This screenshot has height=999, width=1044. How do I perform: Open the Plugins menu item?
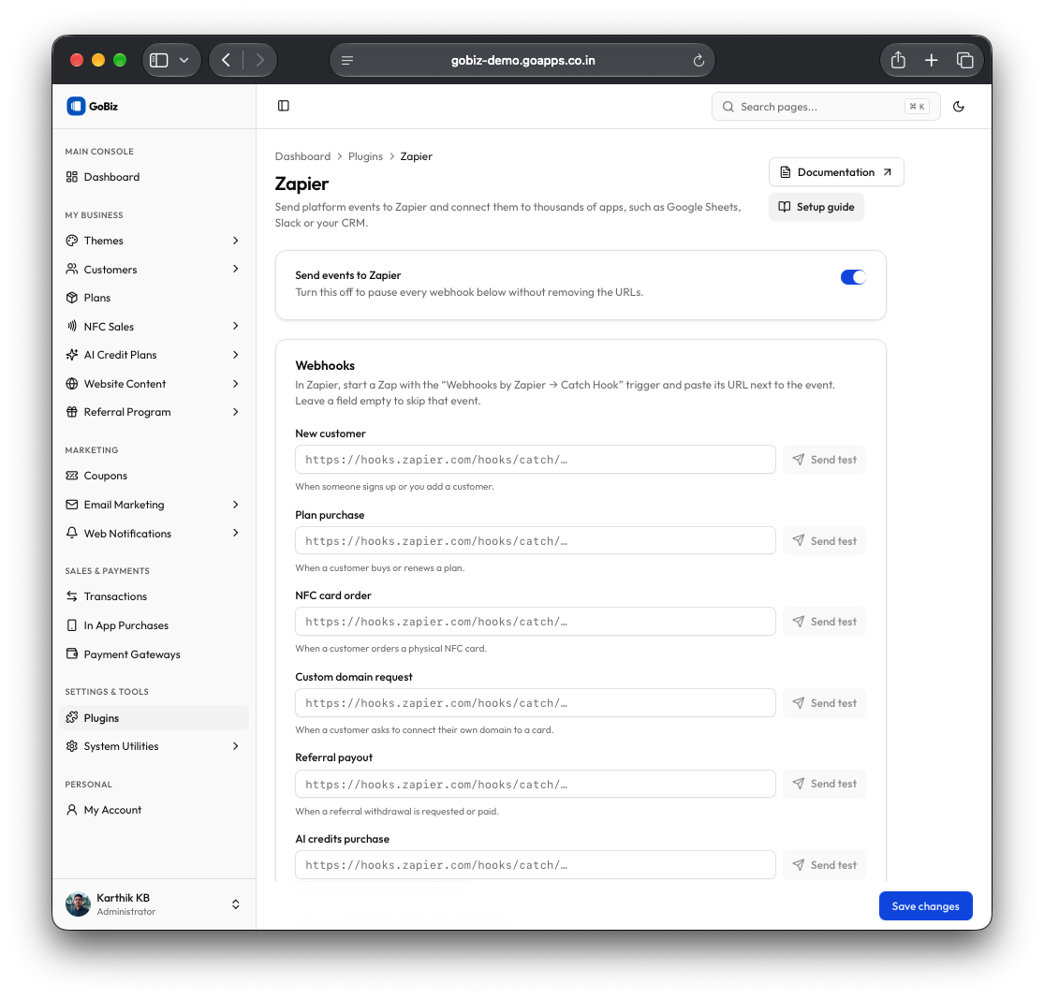pyautogui.click(x=154, y=718)
